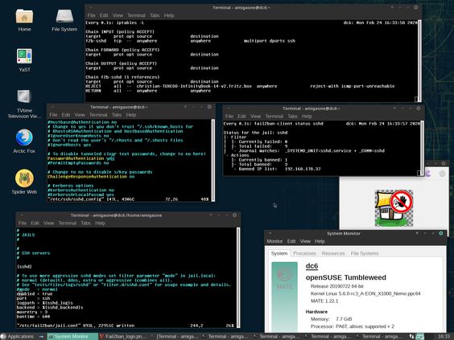Click the MATE logo in System Monitor
454x340 pixels.
(x=284, y=277)
